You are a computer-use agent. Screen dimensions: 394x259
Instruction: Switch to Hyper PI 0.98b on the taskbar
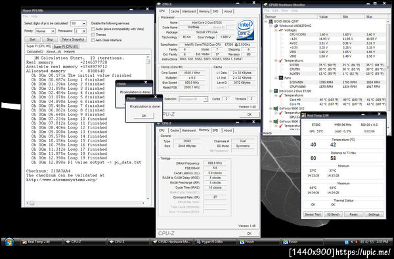(215, 242)
